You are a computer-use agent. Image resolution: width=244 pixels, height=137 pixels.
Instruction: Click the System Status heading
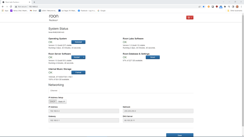pyautogui.click(x=58, y=29)
